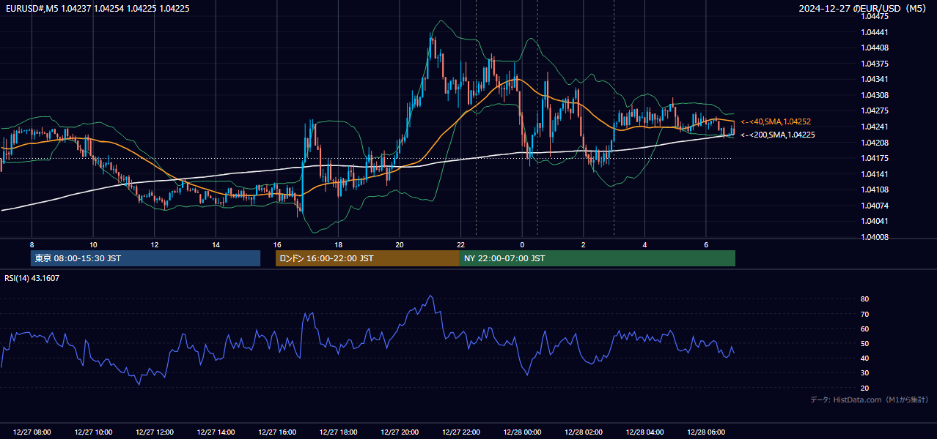Click RSI scale level 60
The height and width of the screenshot is (439, 937).
[865, 329]
